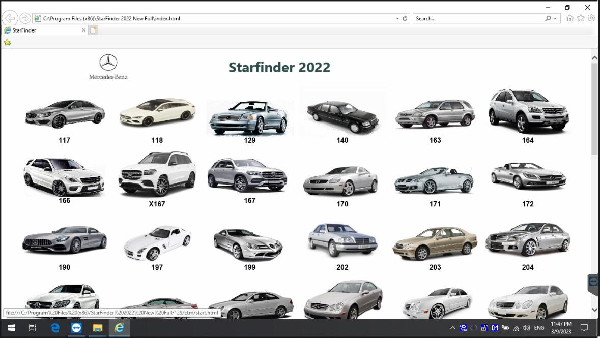This screenshot has width=601, height=338.
Task: Open the clock showing 11:47 PM
Action: pyautogui.click(x=561, y=328)
